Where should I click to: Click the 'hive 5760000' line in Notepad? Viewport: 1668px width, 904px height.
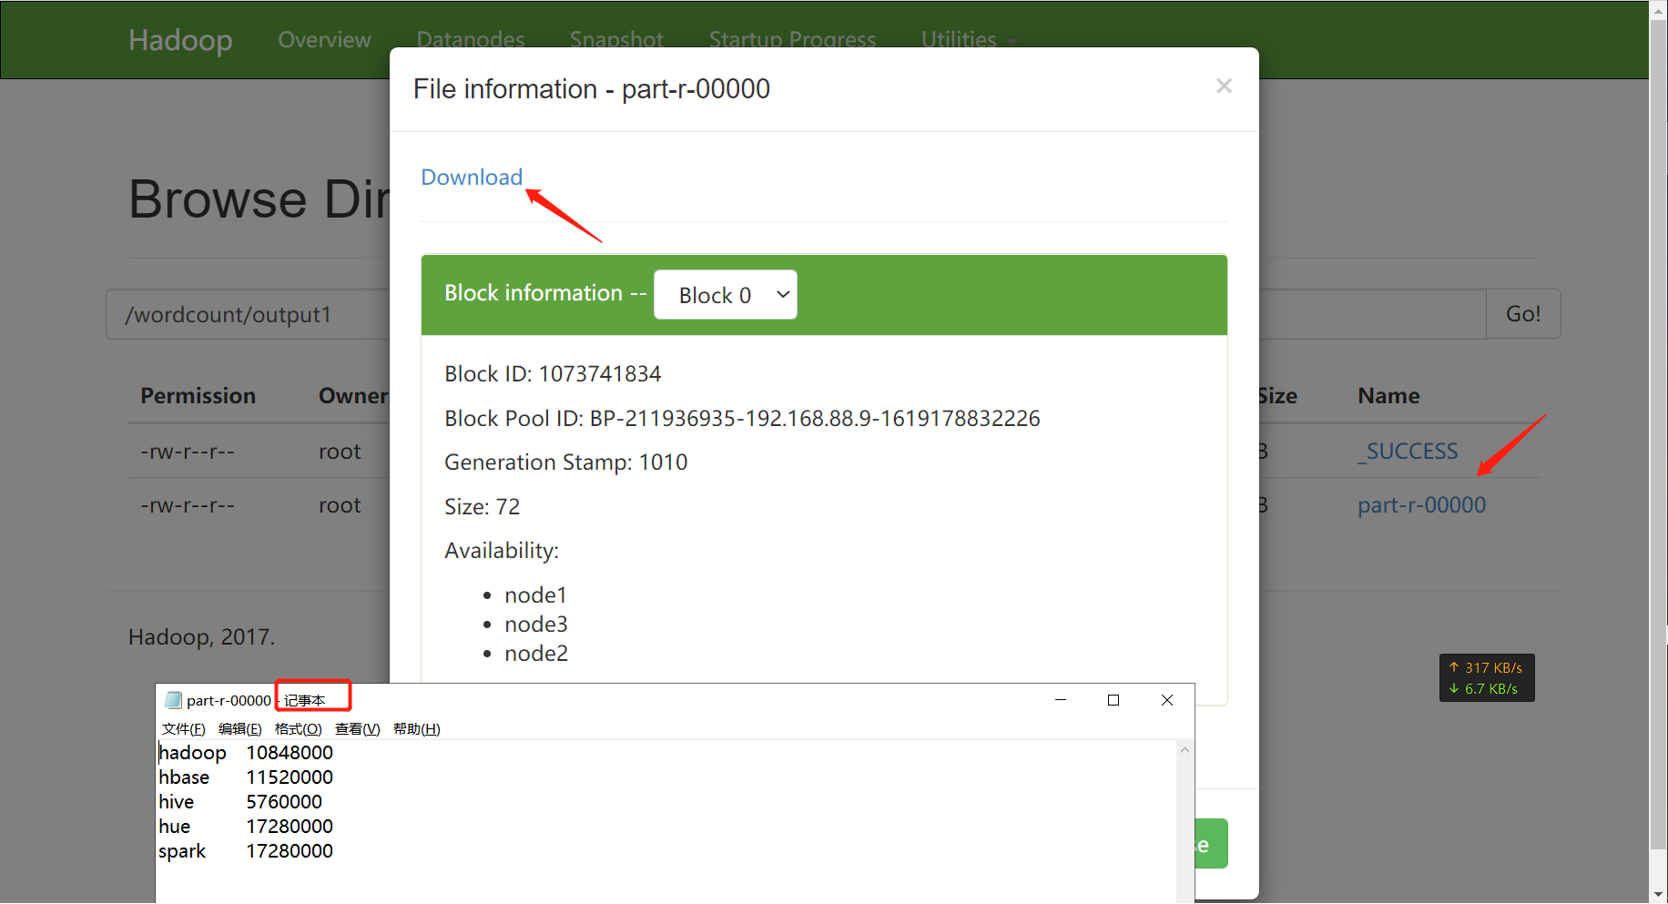pos(240,802)
